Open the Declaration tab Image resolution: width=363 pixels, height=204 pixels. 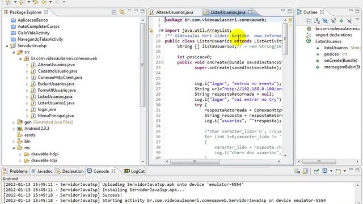pos(70,171)
